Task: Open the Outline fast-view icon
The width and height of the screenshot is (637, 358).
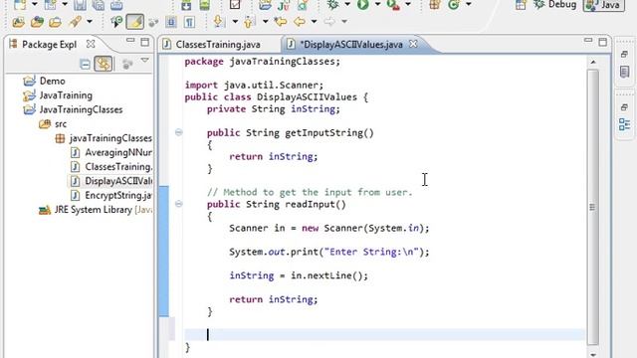Action: pyautogui.click(x=625, y=124)
